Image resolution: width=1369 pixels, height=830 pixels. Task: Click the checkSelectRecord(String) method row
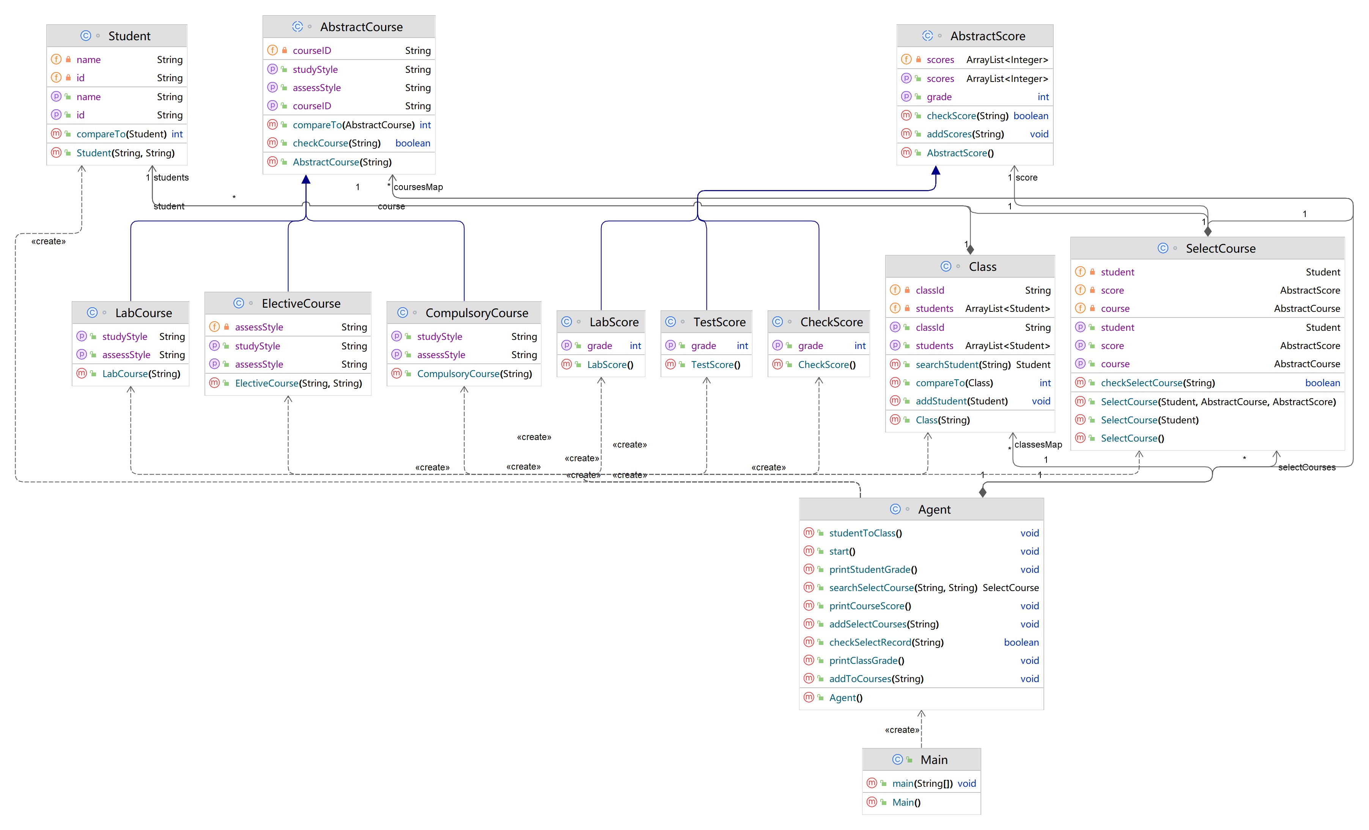(886, 642)
